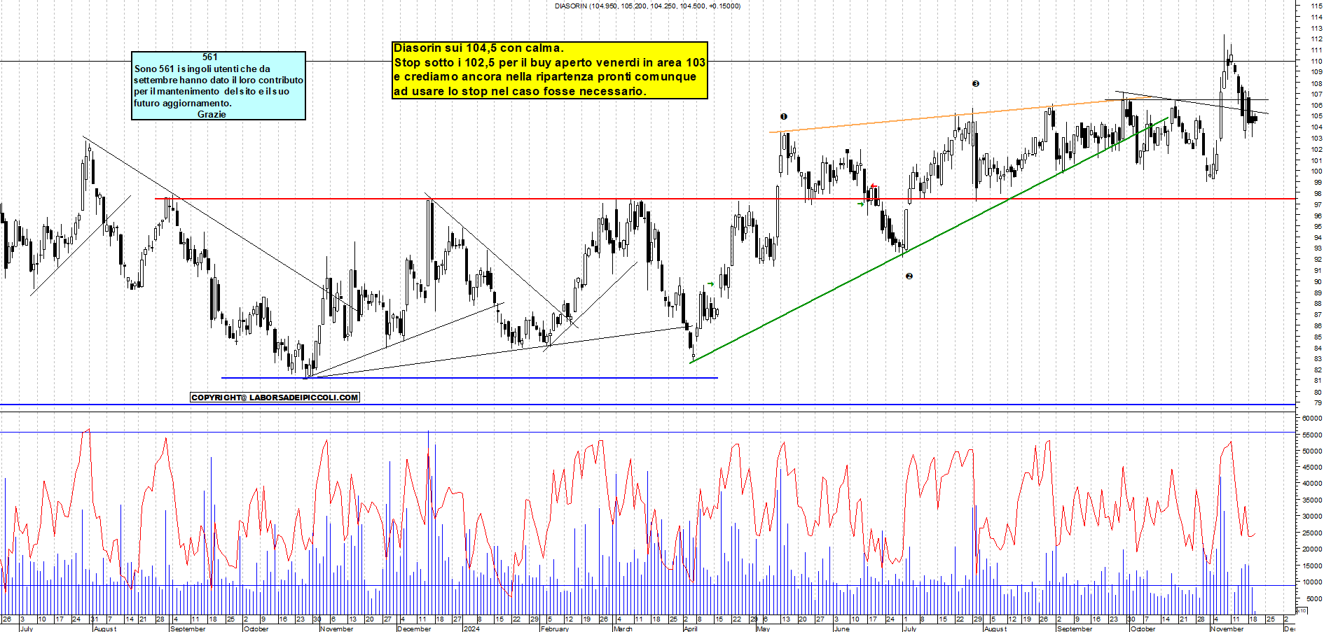This screenshot has width=1324, height=632.
Task: Click the 30000 volume axis label
Action: click(x=1312, y=517)
